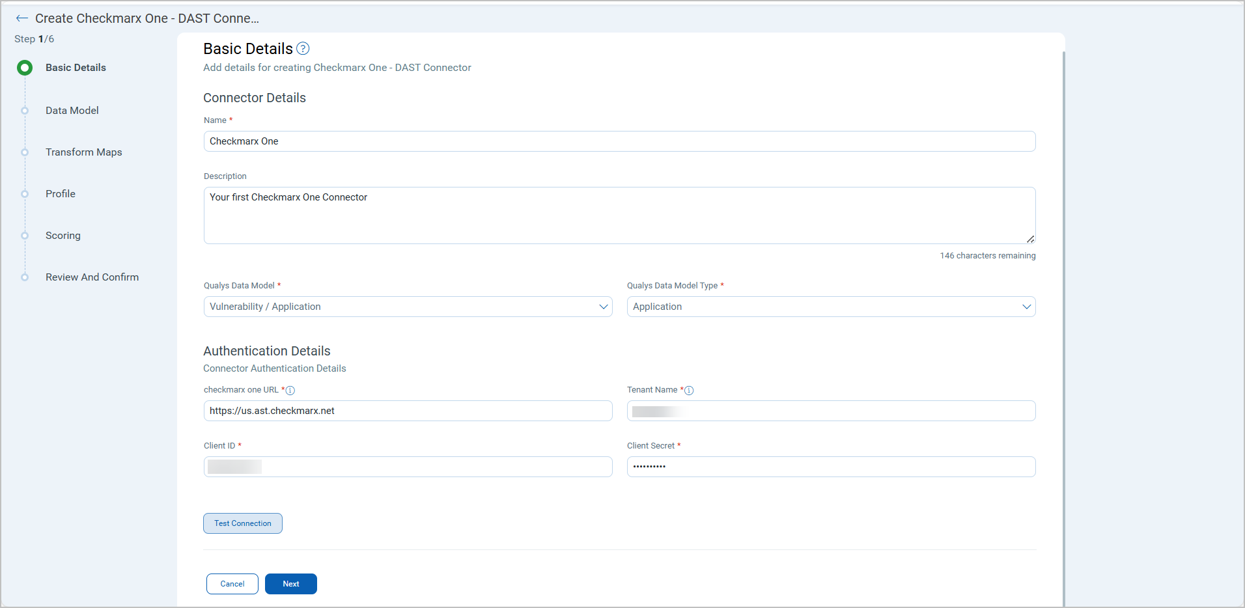Image resolution: width=1245 pixels, height=608 pixels.
Task: Click into the Tenant Name field
Action: (831, 411)
